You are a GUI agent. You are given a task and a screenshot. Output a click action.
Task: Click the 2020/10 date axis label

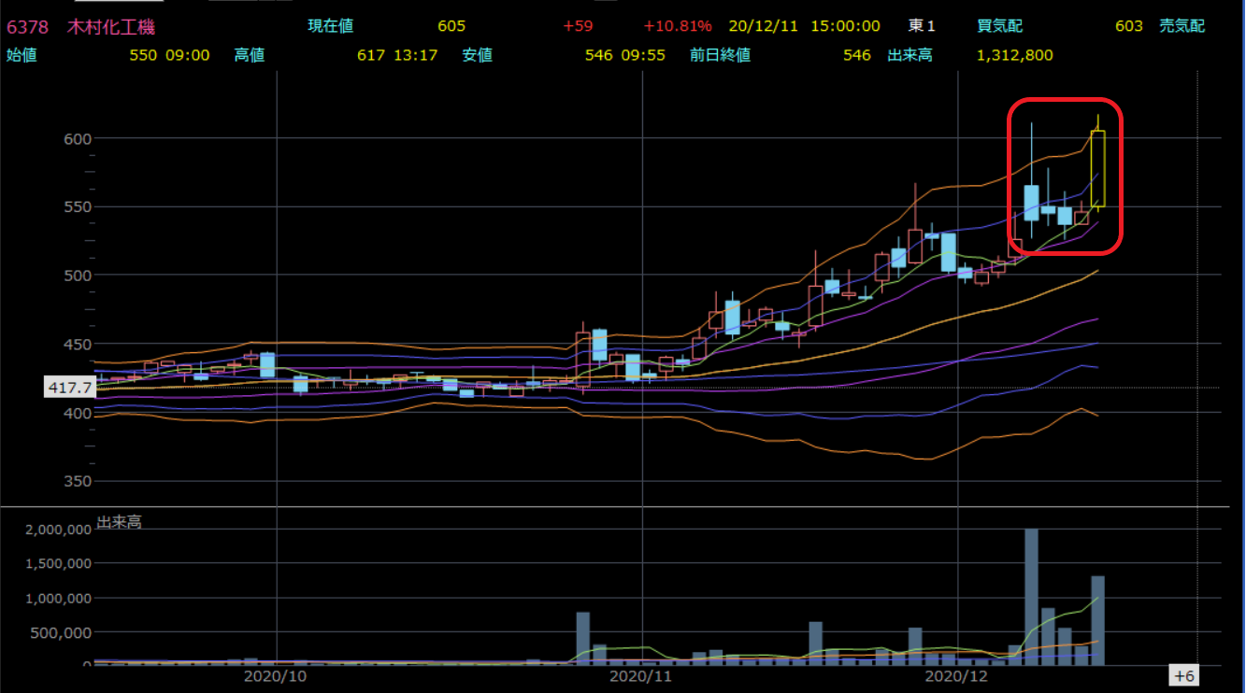tap(275, 675)
